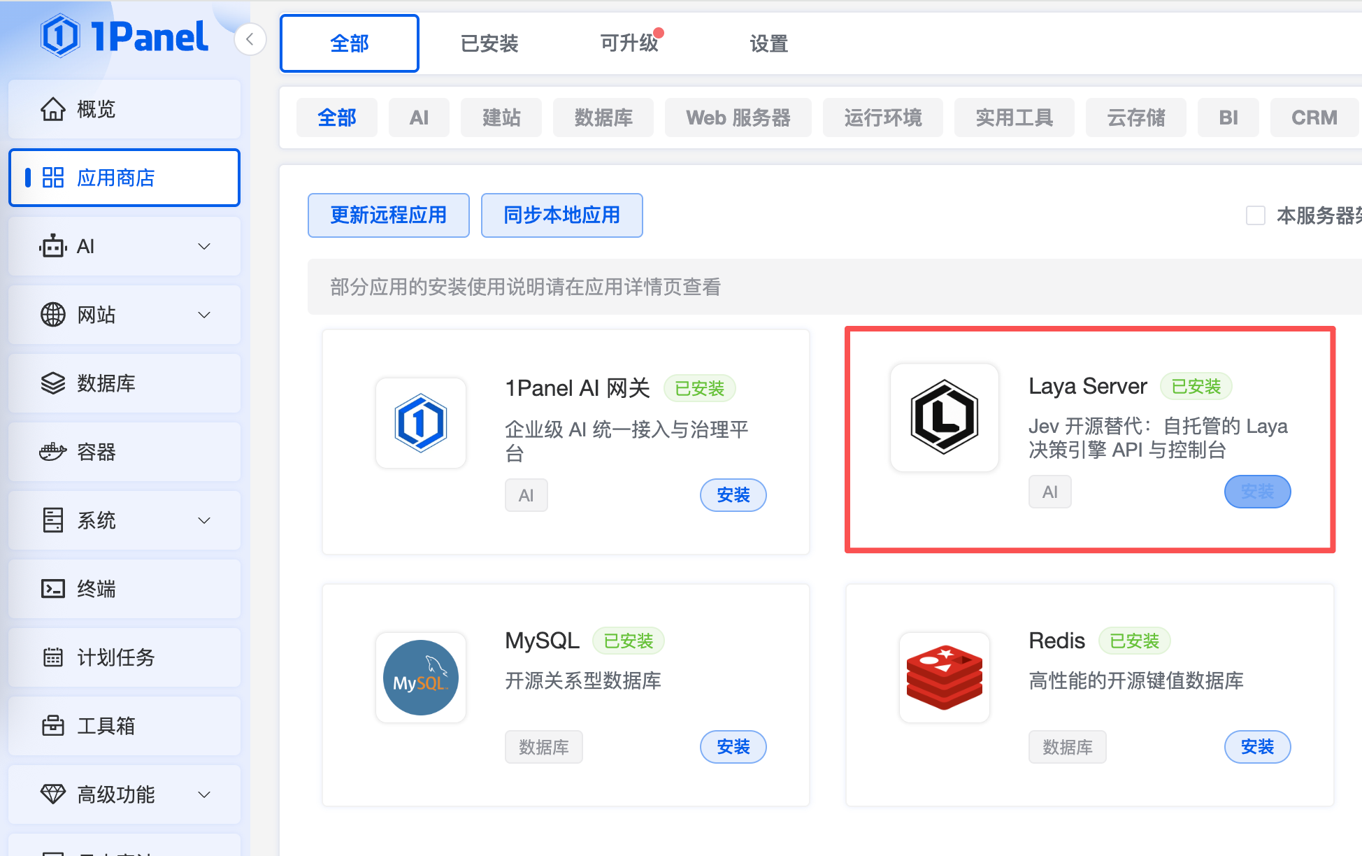Open 概览 in the sidebar

(x=124, y=109)
